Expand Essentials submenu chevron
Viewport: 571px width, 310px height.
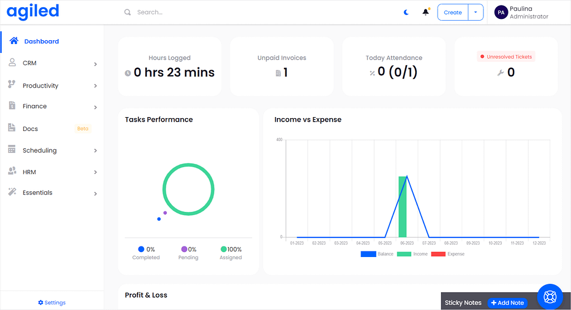pyautogui.click(x=95, y=193)
